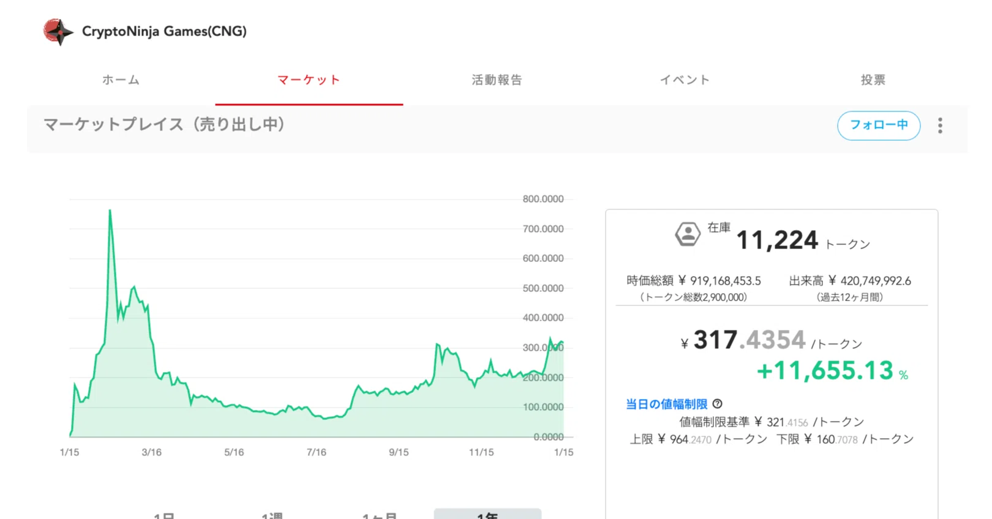This screenshot has width=992, height=519.
Task: Open the ホーム tab
Action: click(x=121, y=80)
